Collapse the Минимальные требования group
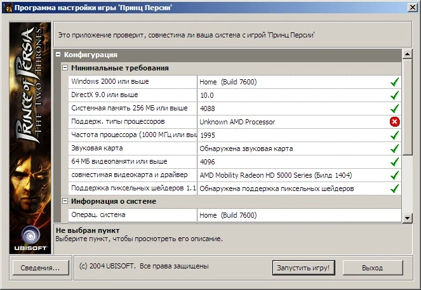This screenshot has width=421, height=290. (x=65, y=68)
